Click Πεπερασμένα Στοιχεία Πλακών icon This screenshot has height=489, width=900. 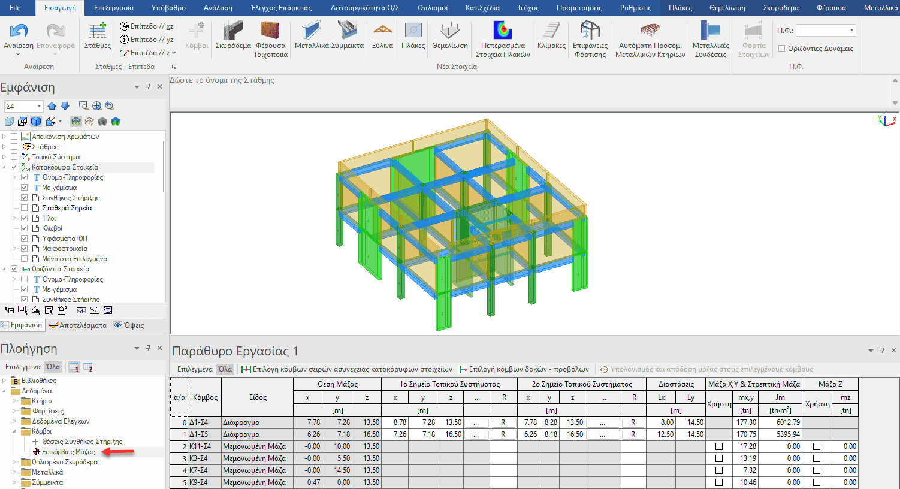(x=502, y=31)
